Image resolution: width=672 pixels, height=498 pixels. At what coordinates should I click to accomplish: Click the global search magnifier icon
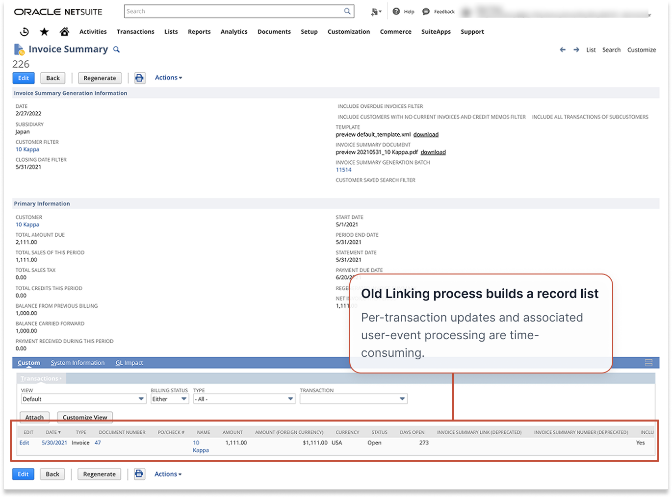click(x=347, y=11)
